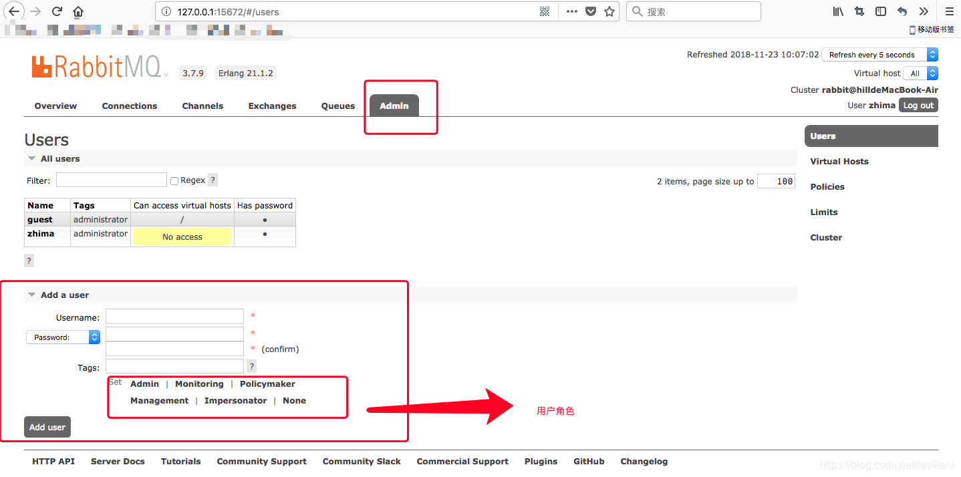961x477 pixels.
Task: Bookmark this page with the star icon
Action: pyautogui.click(x=609, y=11)
